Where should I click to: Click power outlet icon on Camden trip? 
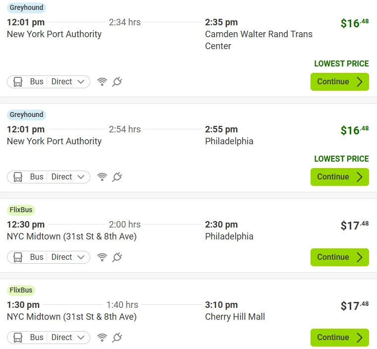[x=117, y=82]
